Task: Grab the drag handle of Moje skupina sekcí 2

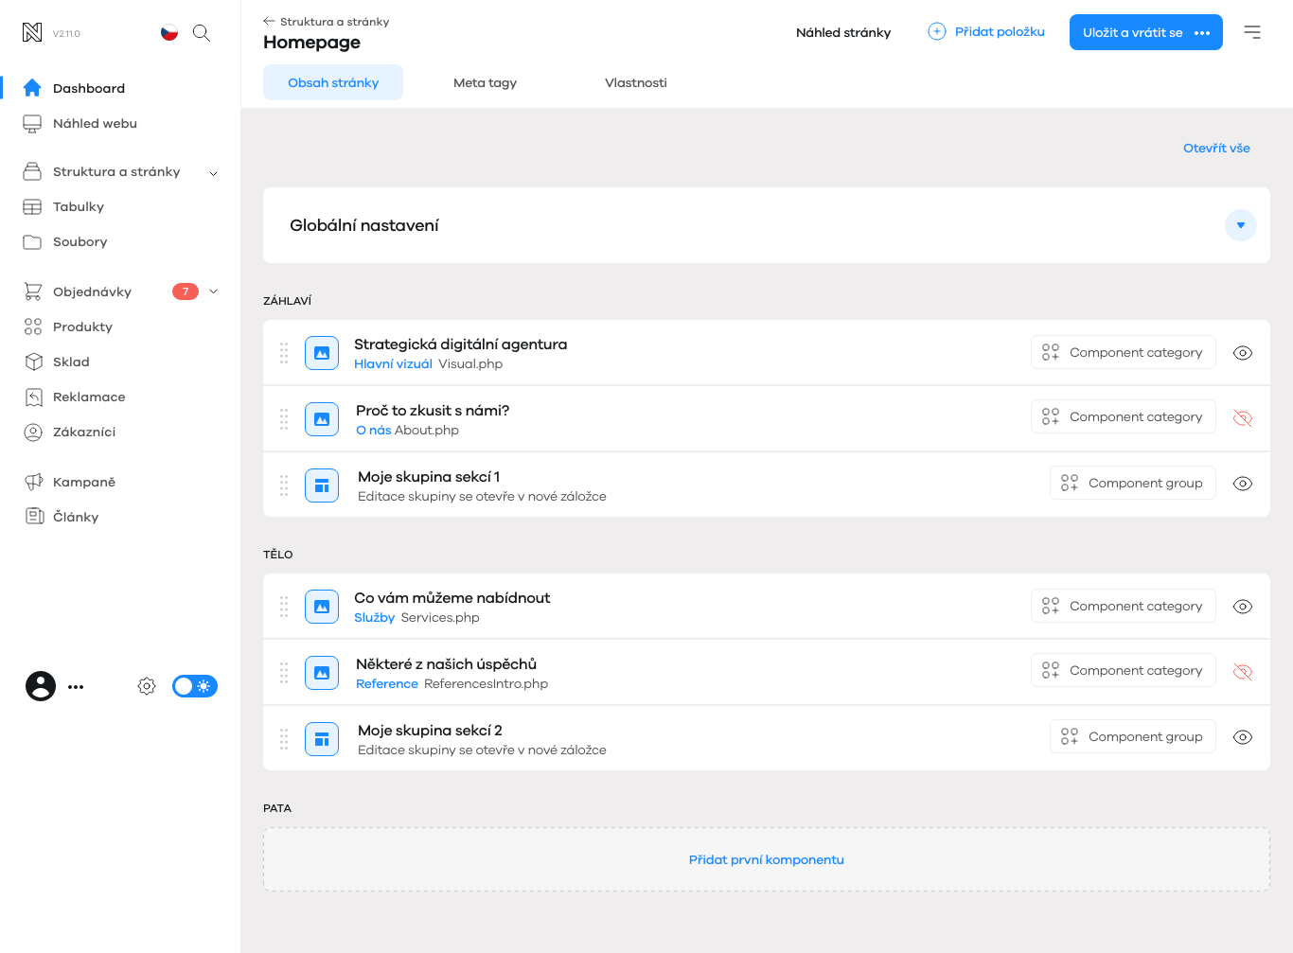Action: click(x=284, y=739)
